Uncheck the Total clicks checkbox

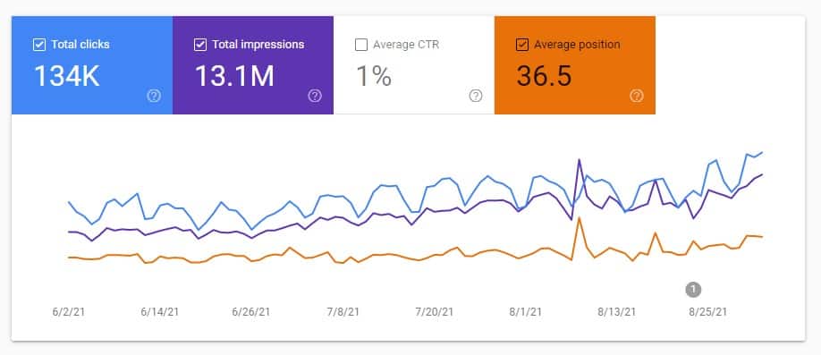point(39,45)
